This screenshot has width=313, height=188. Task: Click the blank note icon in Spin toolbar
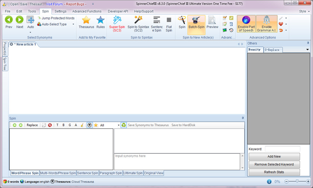[44, 125]
